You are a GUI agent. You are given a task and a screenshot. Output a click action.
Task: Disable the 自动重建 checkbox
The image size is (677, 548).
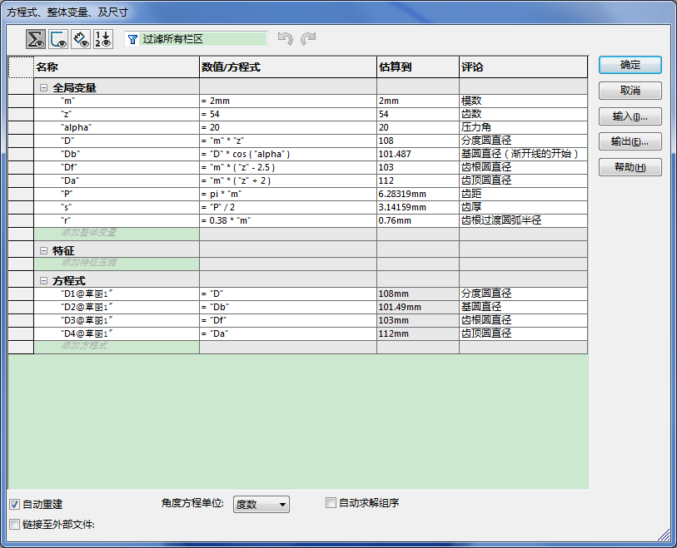click(15, 504)
